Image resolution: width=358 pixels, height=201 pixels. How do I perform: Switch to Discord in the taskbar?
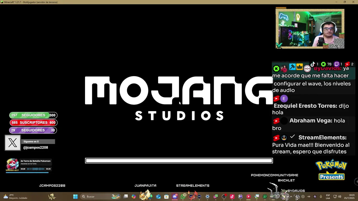175,197
